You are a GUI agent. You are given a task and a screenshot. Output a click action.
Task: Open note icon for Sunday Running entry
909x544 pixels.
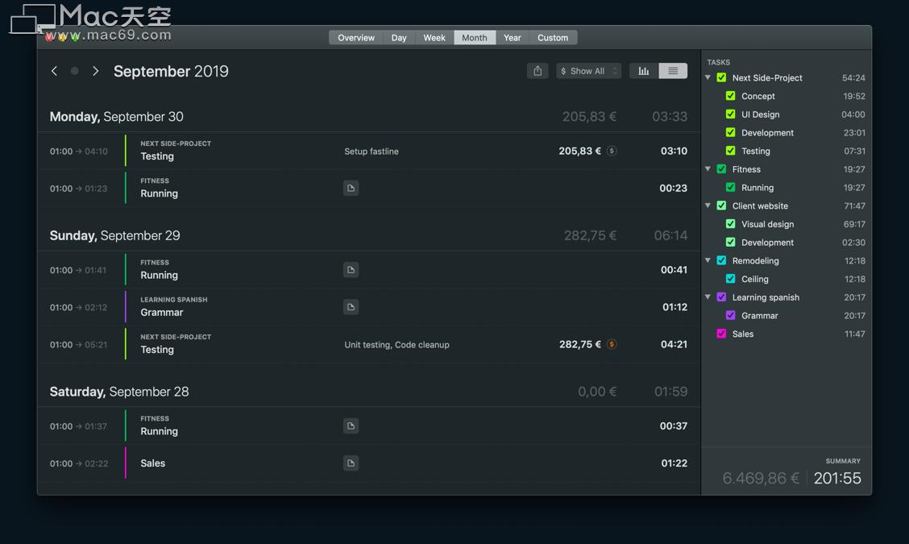pos(351,270)
